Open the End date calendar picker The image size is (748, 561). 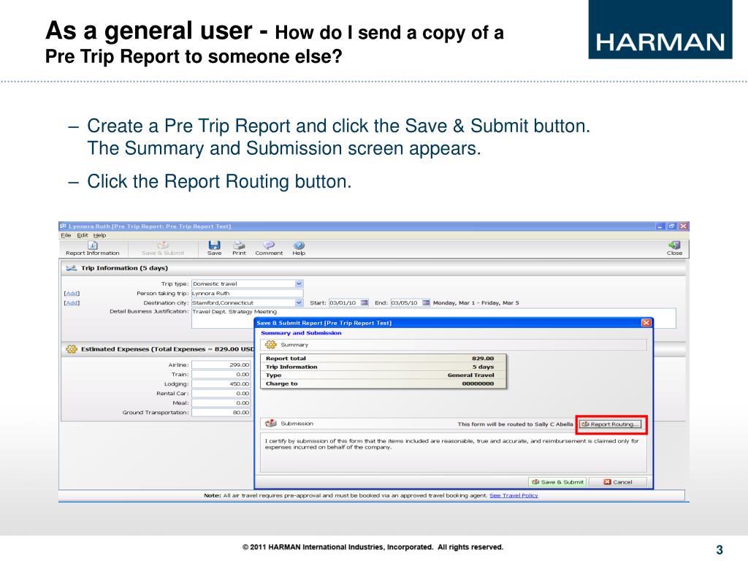coord(426,303)
